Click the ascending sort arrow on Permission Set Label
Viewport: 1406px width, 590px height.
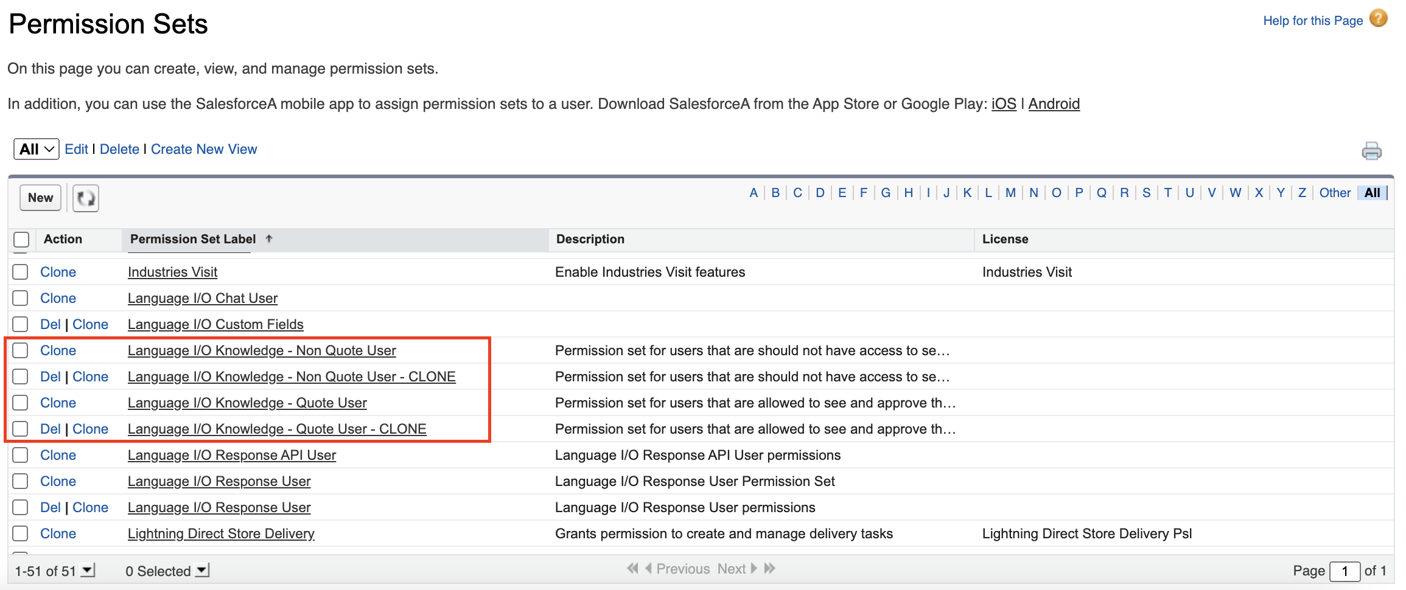pyautogui.click(x=269, y=239)
